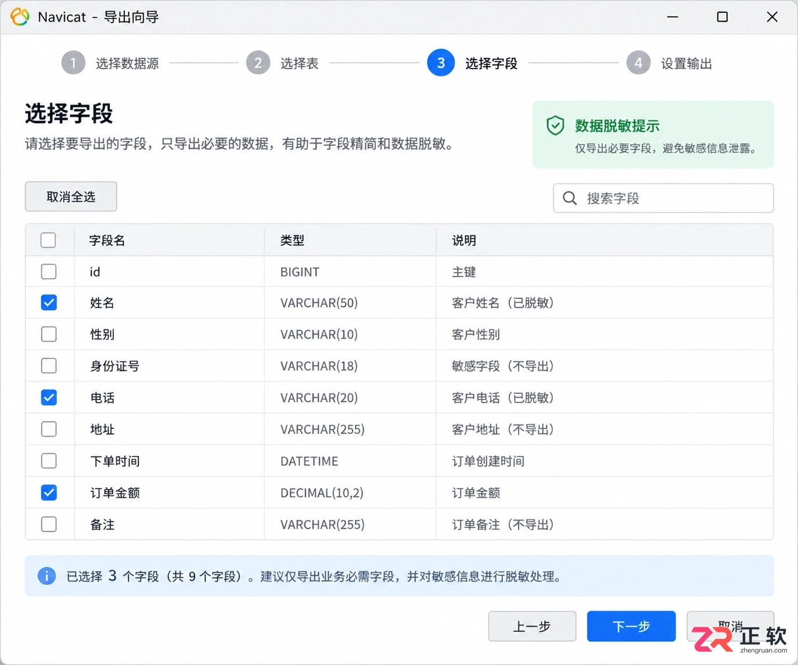
Task: Click the 数据脱敏提示 heading
Action: click(x=617, y=125)
